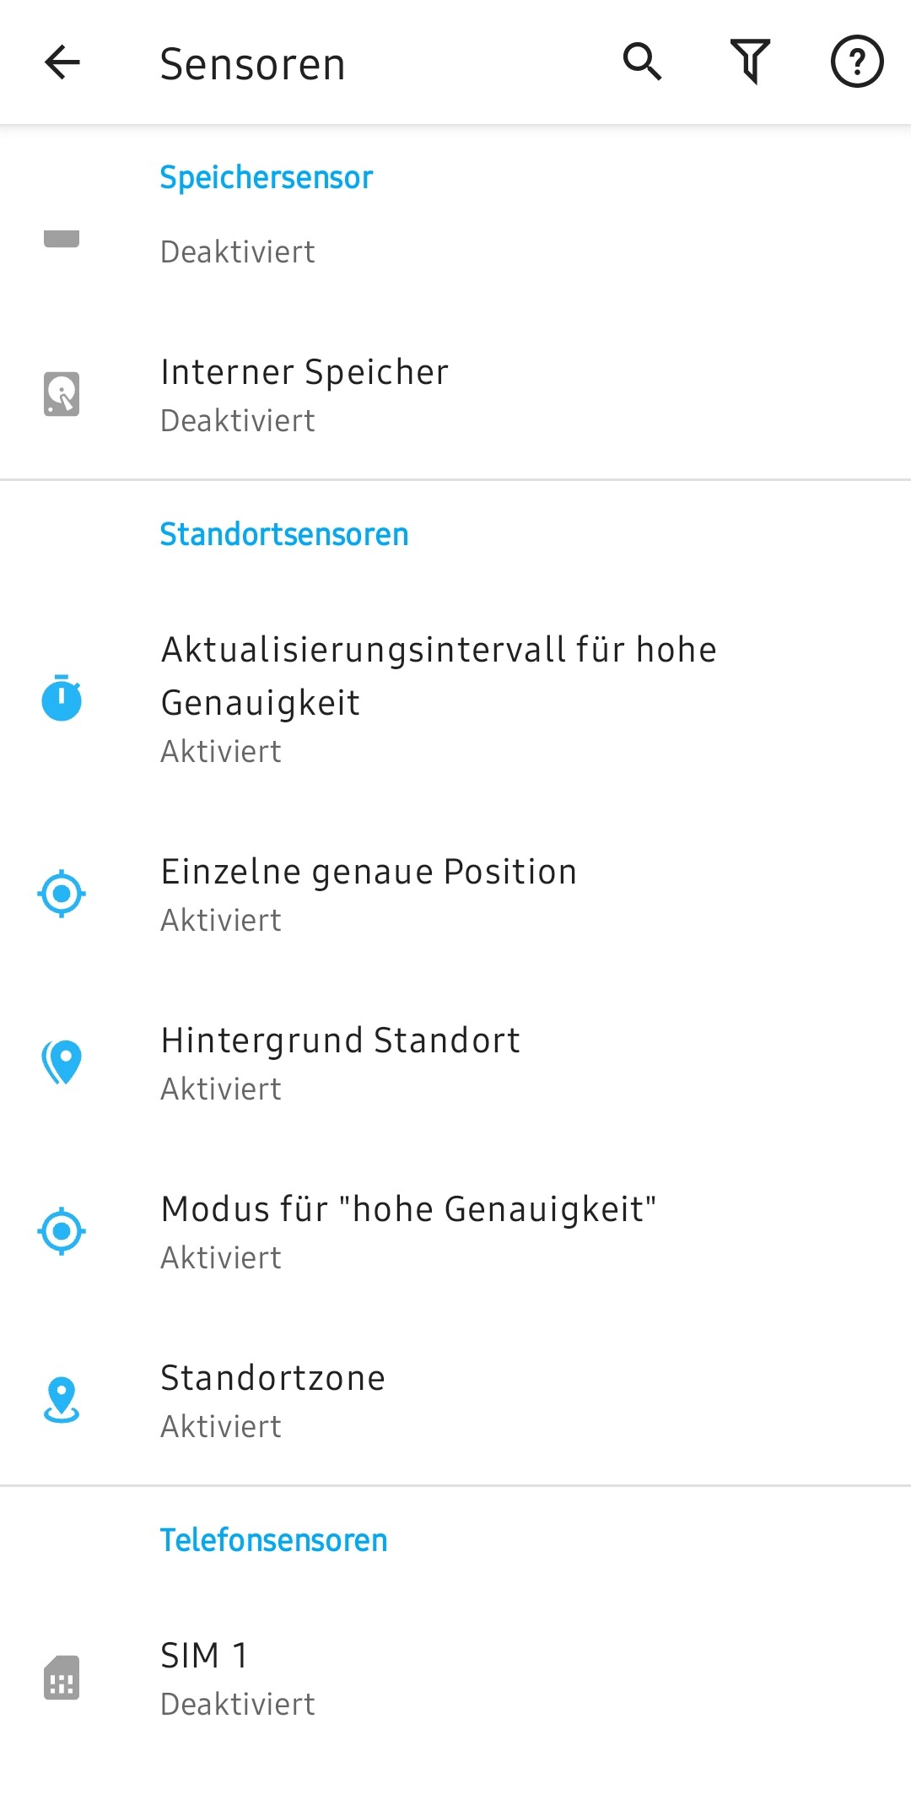Select Modus für "hohe Genauigkeit" sensor
Viewport: 911px width, 1800px height.
click(x=455, y=1232)
